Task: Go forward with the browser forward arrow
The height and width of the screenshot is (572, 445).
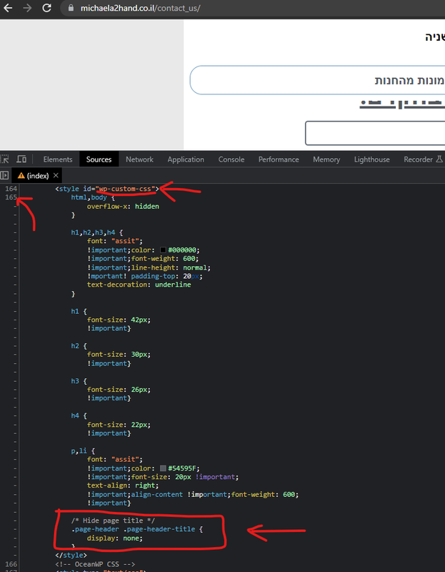Action: pyautogui.click(x=27, y=8)
